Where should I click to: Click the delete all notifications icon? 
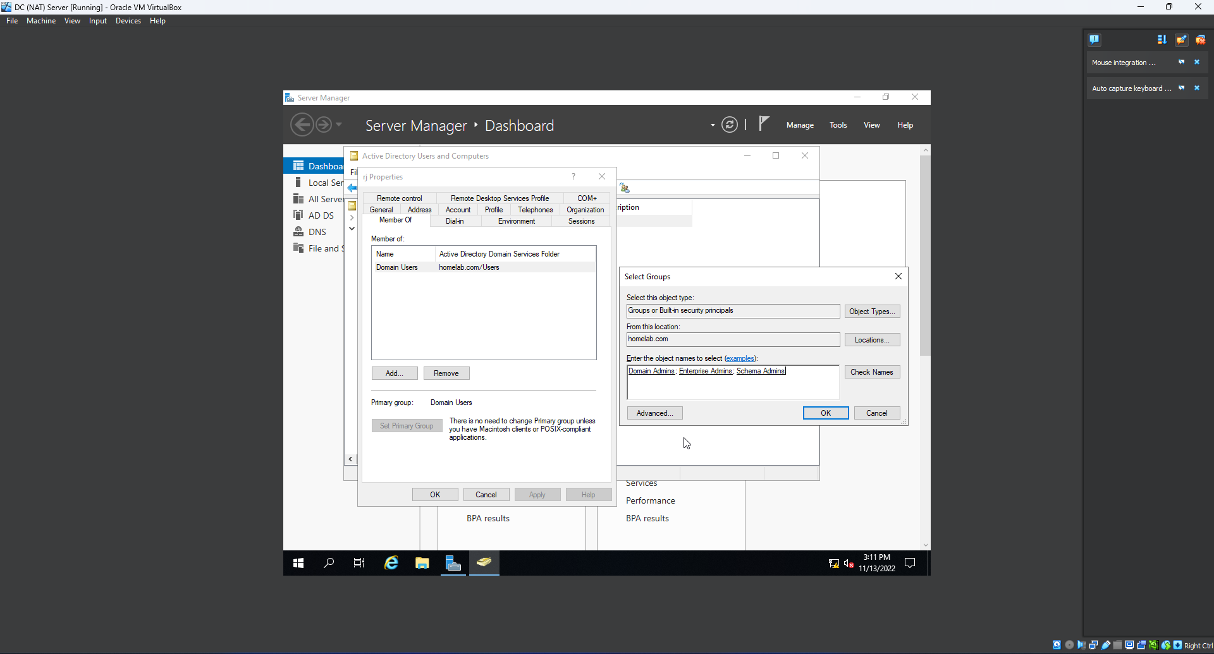coord(1200,39)
